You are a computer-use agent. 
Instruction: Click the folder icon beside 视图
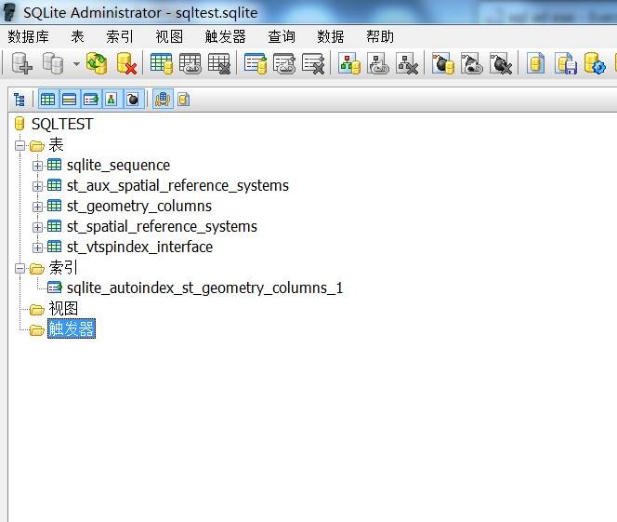coord(37,310)
